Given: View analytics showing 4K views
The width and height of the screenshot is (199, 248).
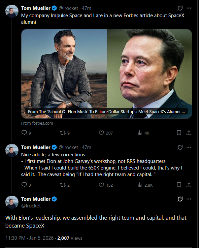Looking at the screenshot, I should (x=140, y=133).
